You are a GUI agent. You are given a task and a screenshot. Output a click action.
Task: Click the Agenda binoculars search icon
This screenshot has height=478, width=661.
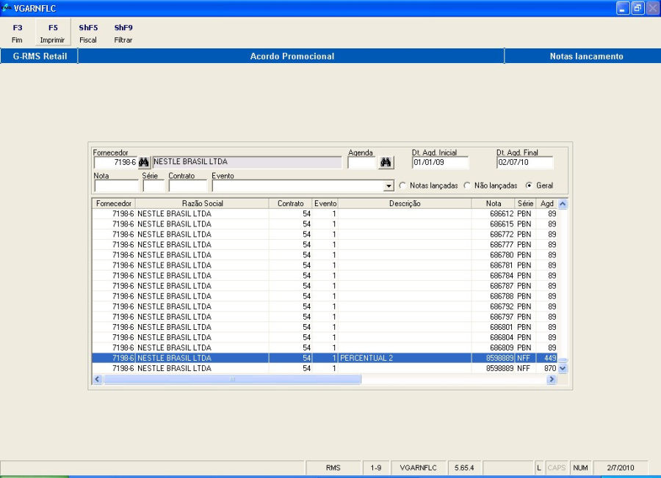(x=386, y=163)
